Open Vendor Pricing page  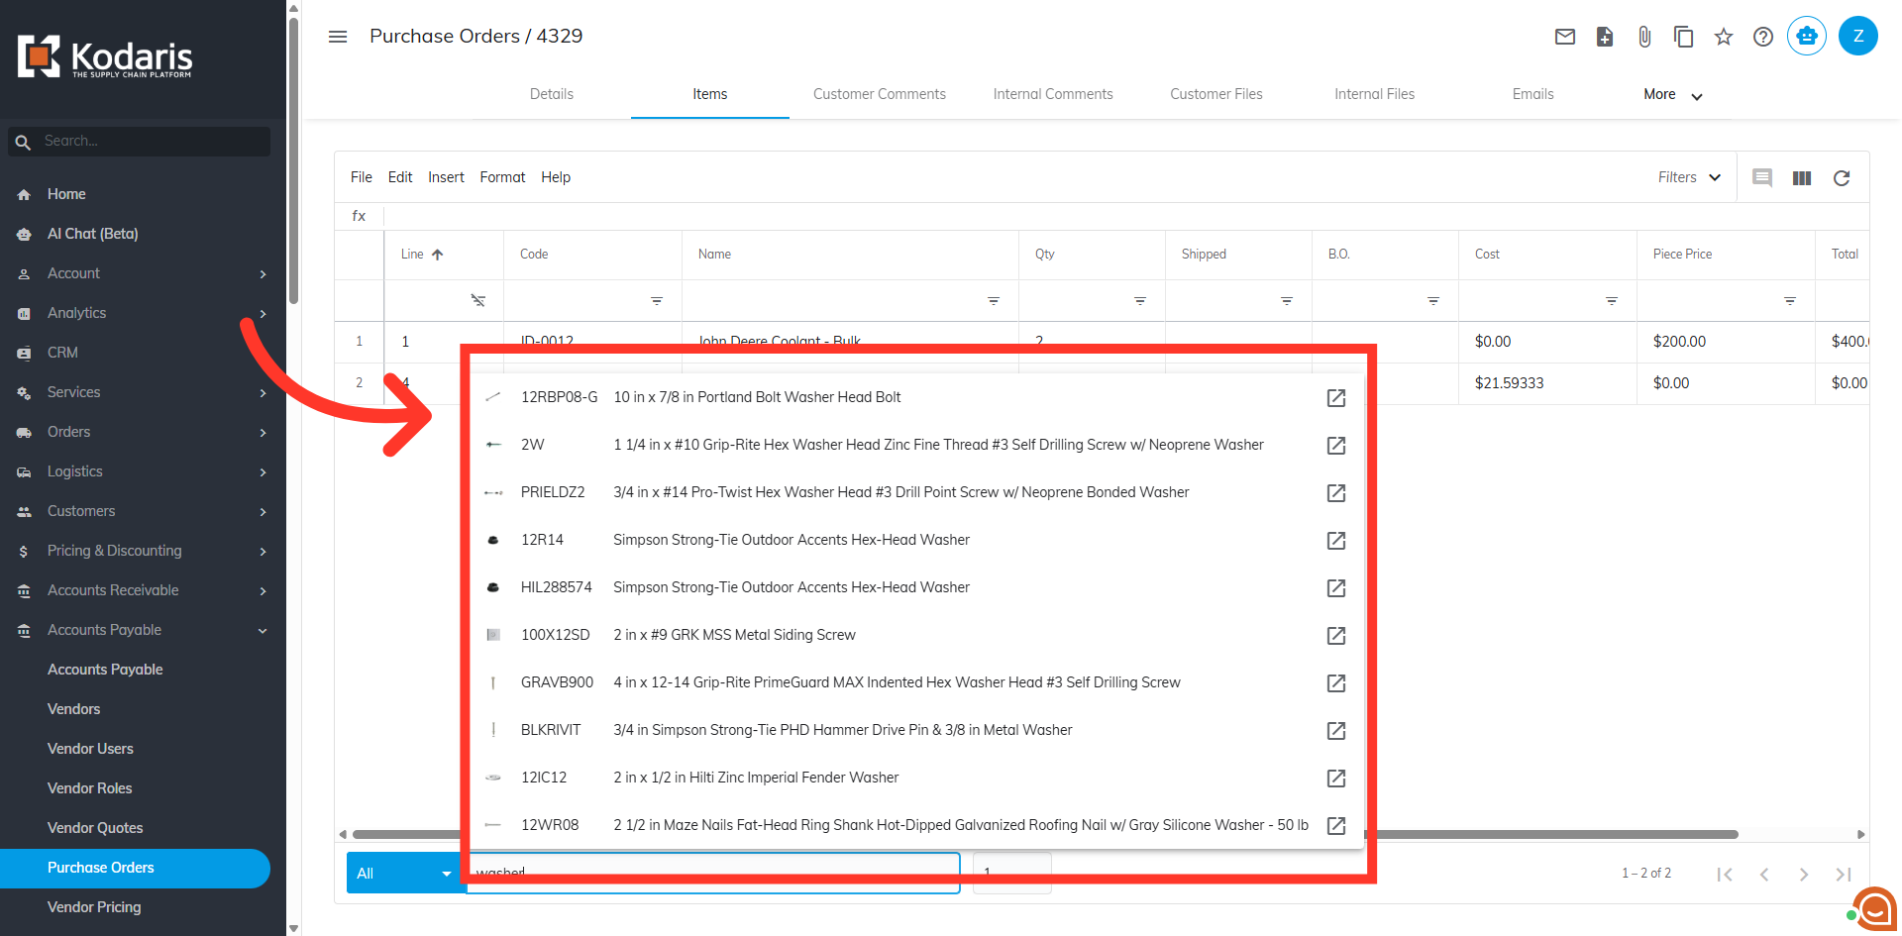[94, 907]
